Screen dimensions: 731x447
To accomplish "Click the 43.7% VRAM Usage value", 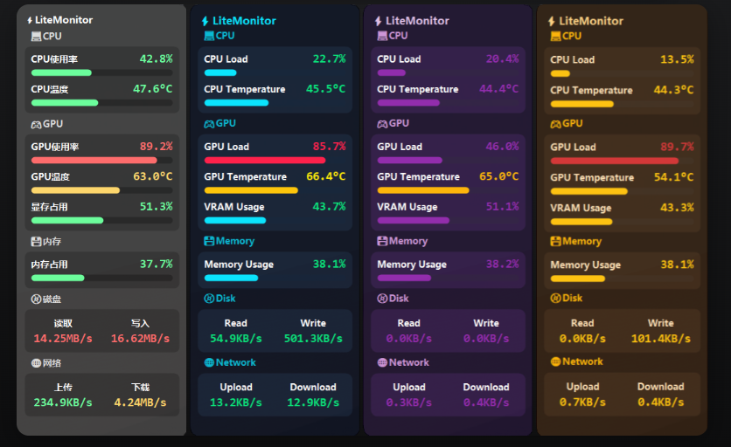I will pyautogui.click(x=329, y=207).
